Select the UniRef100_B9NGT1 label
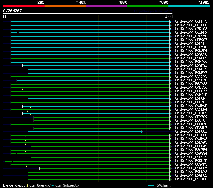The height and width of the screenshot is (188, 213). coord(191,69)
